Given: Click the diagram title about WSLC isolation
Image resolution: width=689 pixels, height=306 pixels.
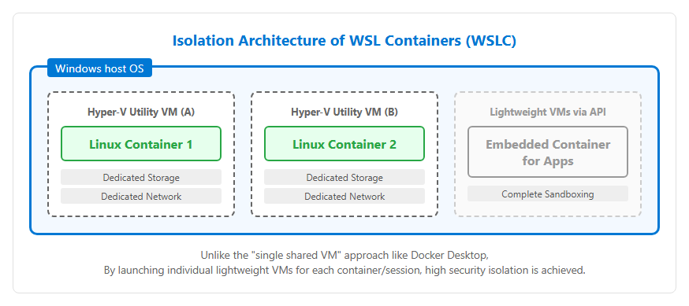Looking at the screenshot, I should click(344, 41).
